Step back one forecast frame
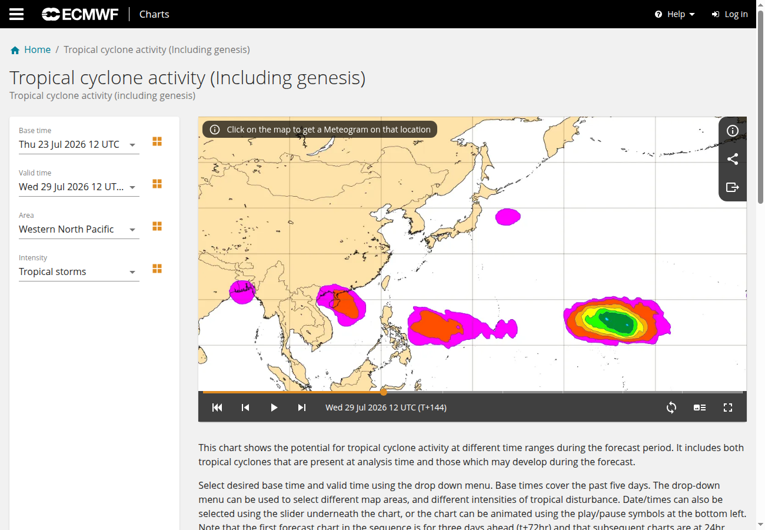The width and height of the screenshot is (765, 530). [x=245, y=408]
